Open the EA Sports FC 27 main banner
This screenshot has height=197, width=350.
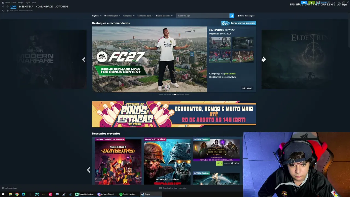click(149, 59)
